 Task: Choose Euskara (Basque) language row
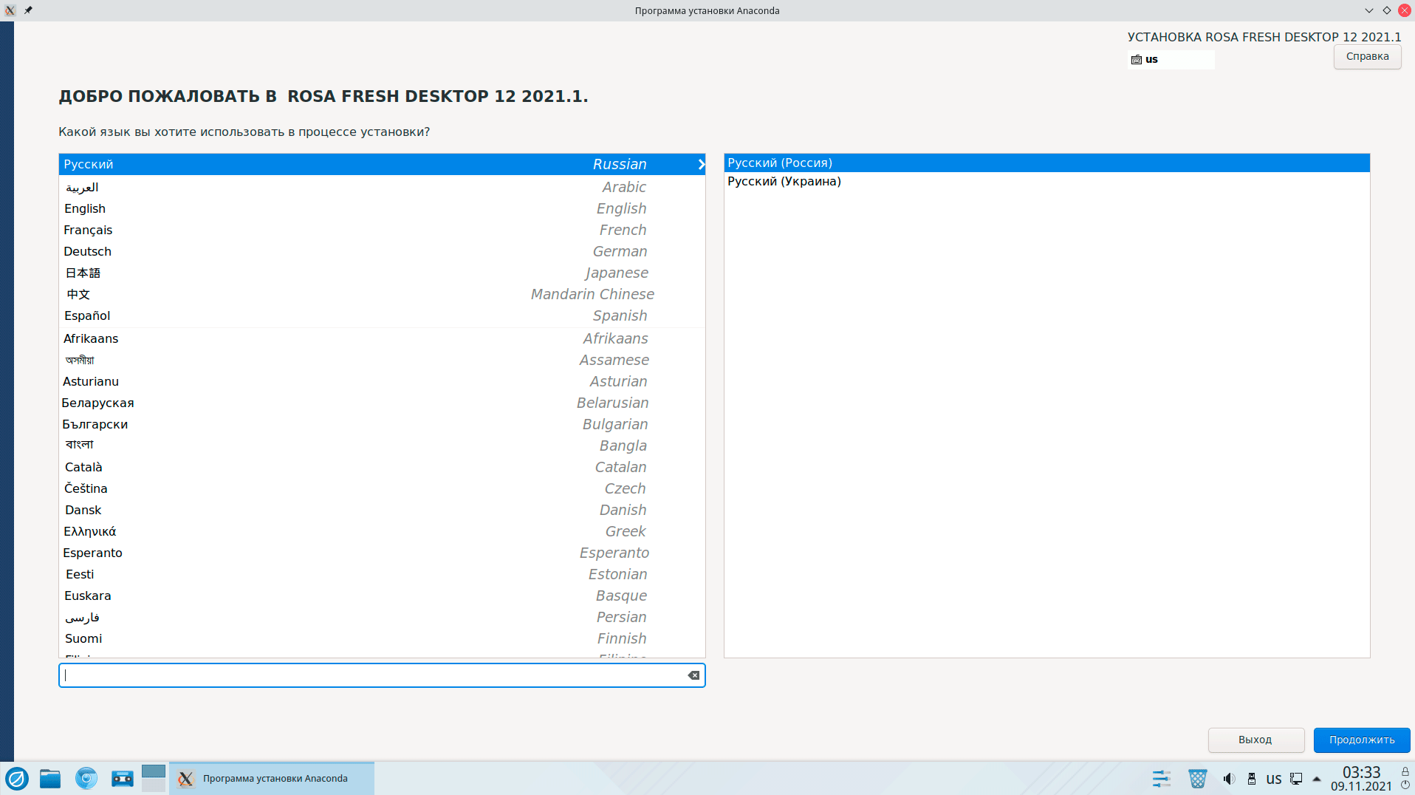point(382,596)
